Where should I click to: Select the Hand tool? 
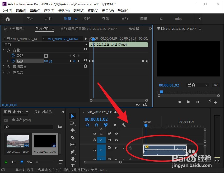(73, 158)
